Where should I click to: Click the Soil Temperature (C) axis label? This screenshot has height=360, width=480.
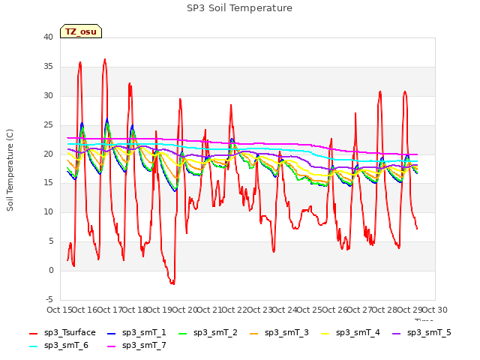click(x=10, y=170)
